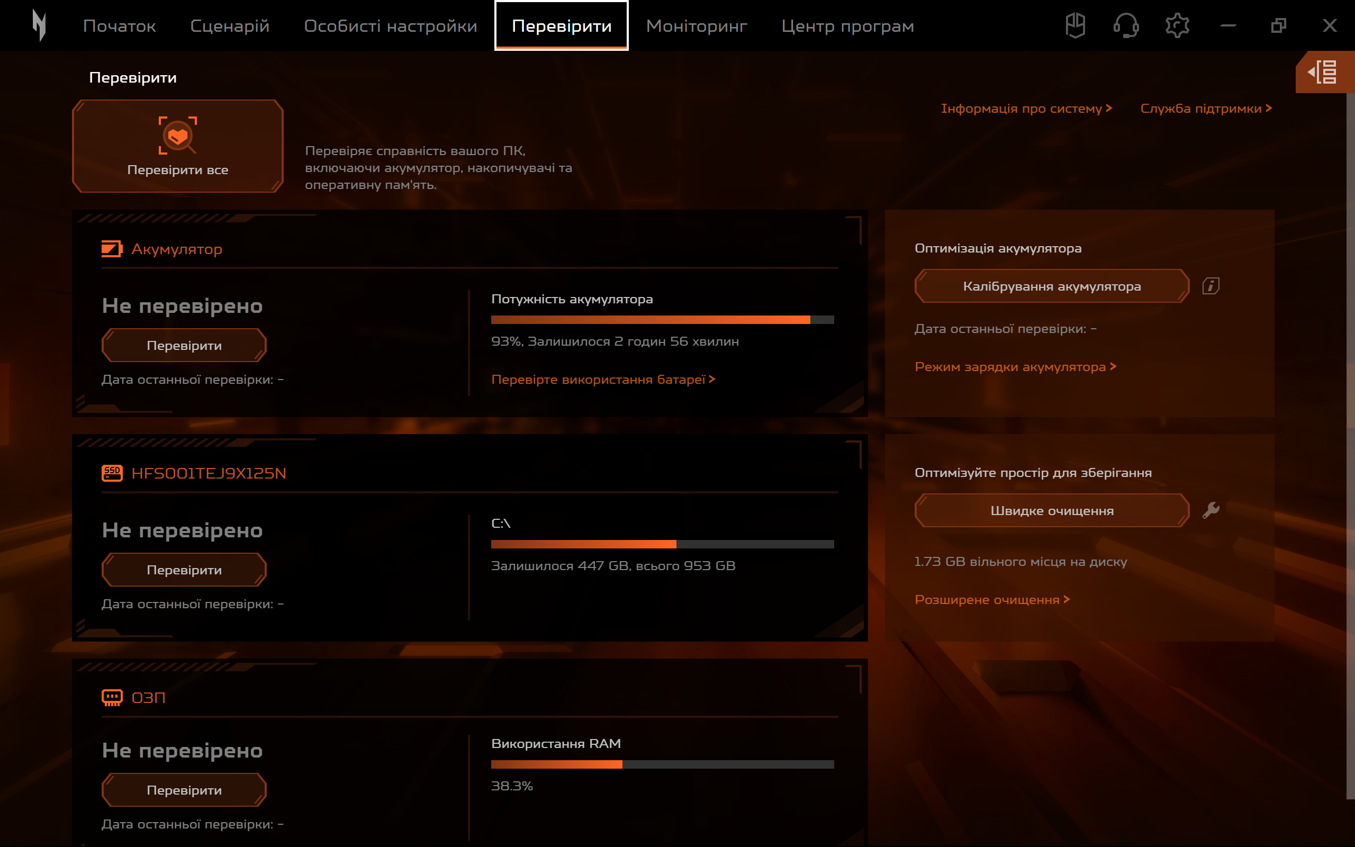Click the SSD icon beside HFS001TEJ9X125N
Viewport: 1355px width, 847px height.
(x=112, y=472)
